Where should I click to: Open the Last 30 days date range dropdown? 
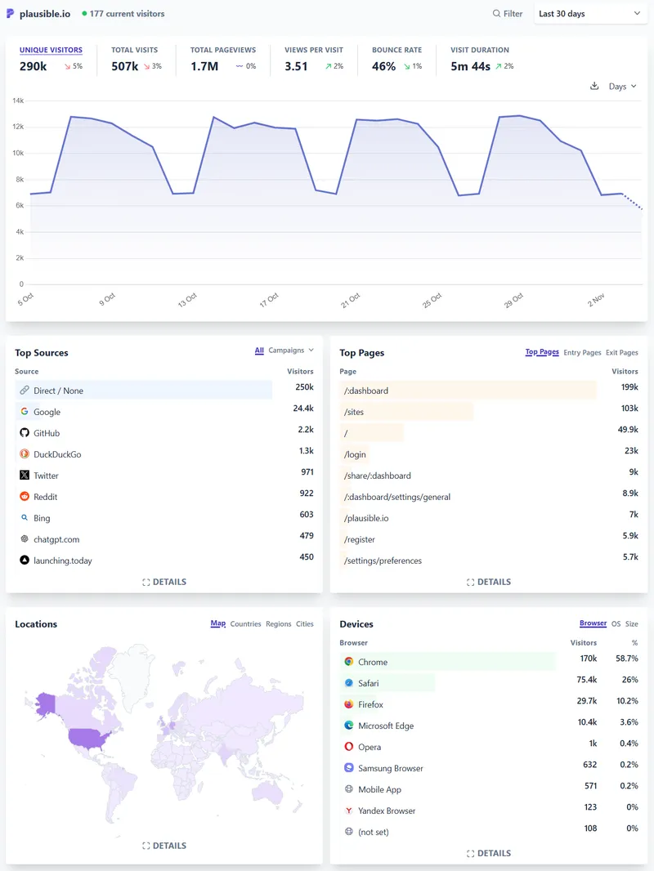[590, 13]
